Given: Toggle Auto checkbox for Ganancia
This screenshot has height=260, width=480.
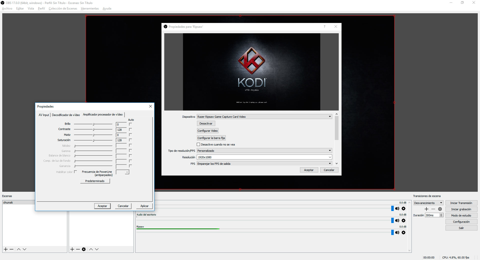Looking at the screenshot, I should 130,166.
